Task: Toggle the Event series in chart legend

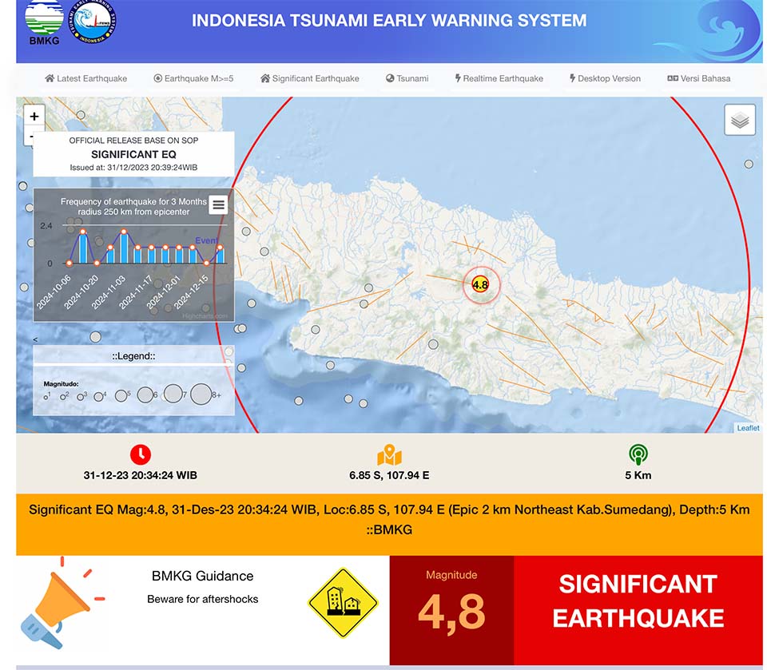Action: (x=207, y=240)
